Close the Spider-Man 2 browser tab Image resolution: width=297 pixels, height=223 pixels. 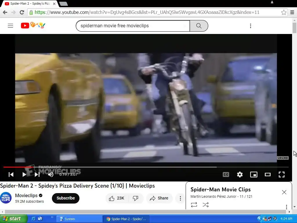coord(54,3)
